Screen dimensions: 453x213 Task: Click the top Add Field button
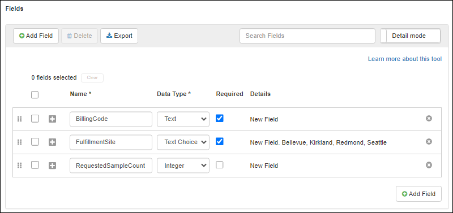tap(36, 36)
